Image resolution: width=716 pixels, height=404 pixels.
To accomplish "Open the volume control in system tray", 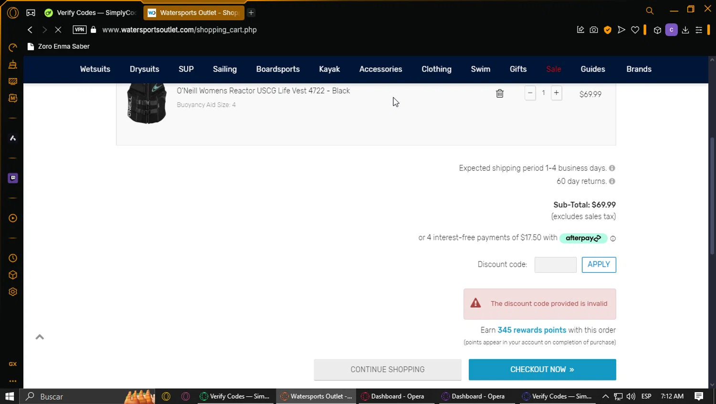I will pyautogui.click(x=631, y=396).
